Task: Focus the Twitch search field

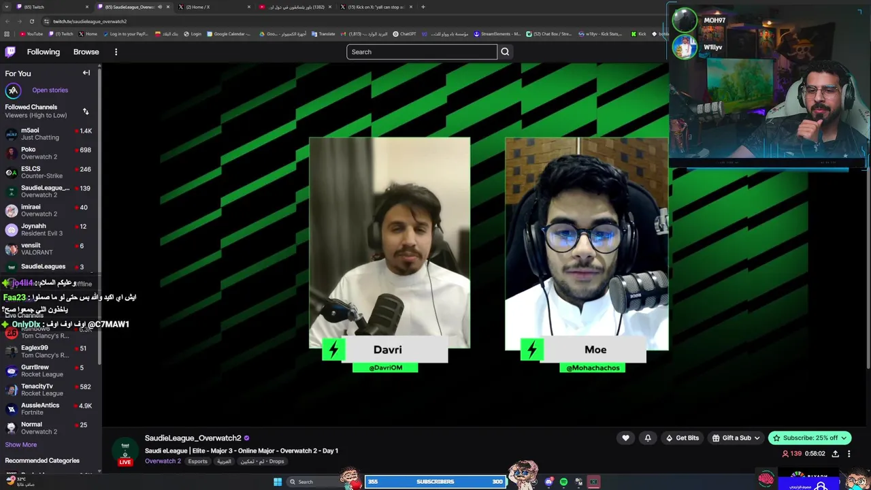Action: [422, 52]
